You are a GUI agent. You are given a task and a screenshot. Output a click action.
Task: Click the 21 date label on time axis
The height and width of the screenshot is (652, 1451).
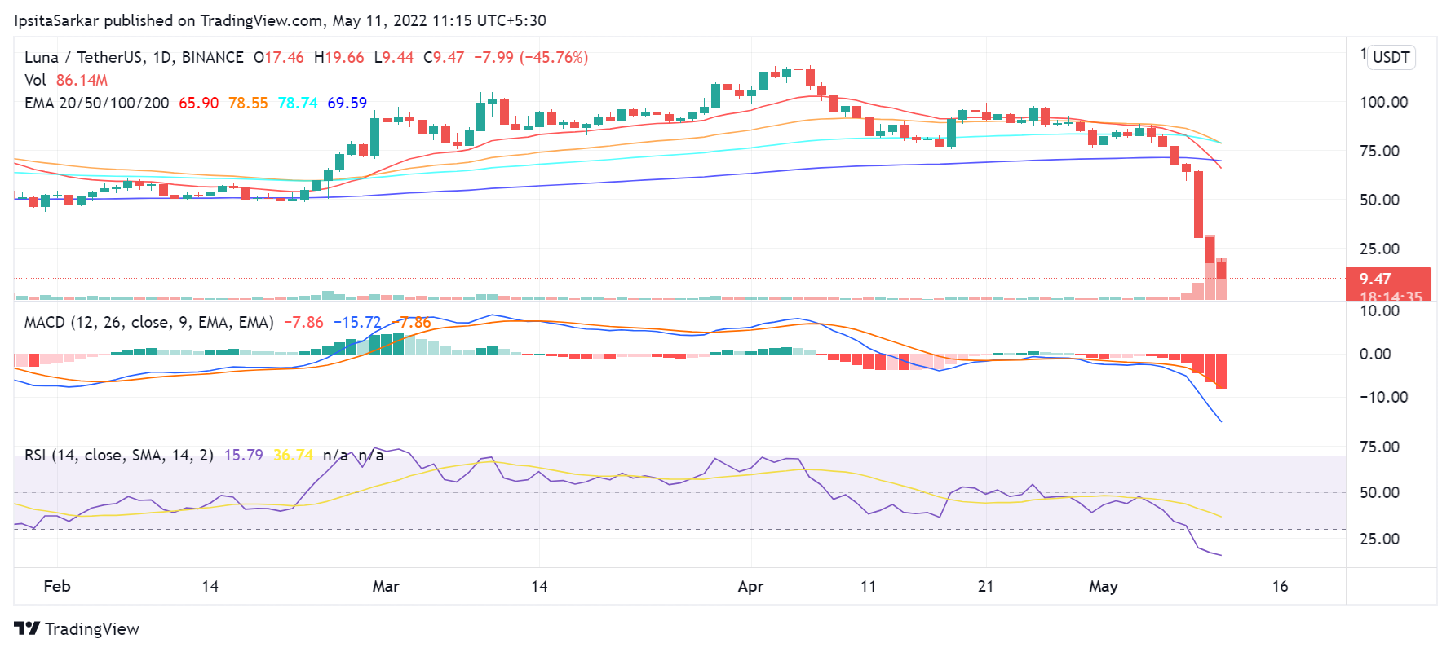tap(986, 586)
